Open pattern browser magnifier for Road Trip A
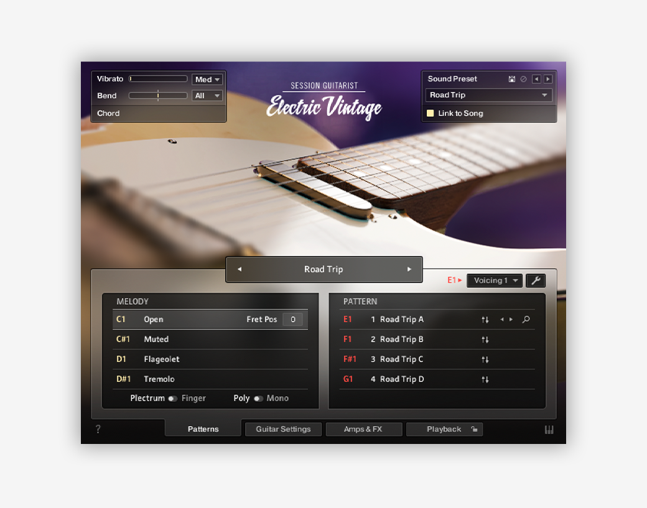This screenshot has width=647, height=508. (526, 320)
